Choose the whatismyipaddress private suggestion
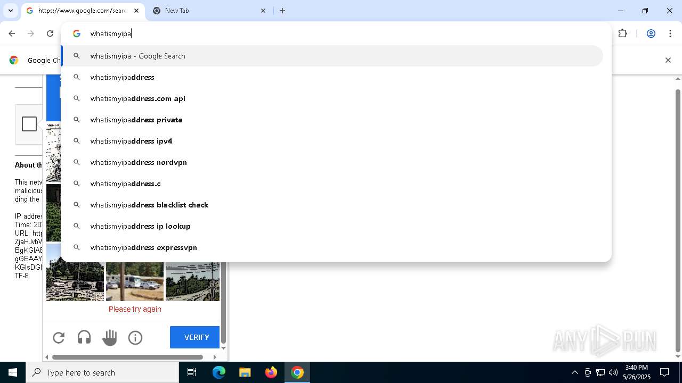The width and height of the screenshot is (682, 383). pyautogui.click(x=332, y=120)
